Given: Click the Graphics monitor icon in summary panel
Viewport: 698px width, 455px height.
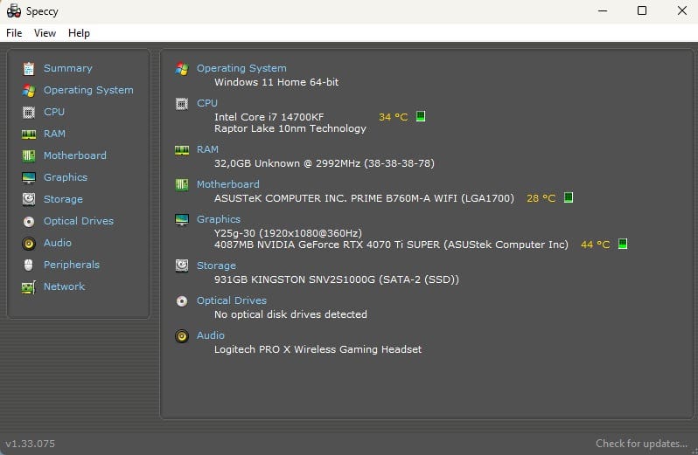Looking at the screenshot, I should point(182,219).
